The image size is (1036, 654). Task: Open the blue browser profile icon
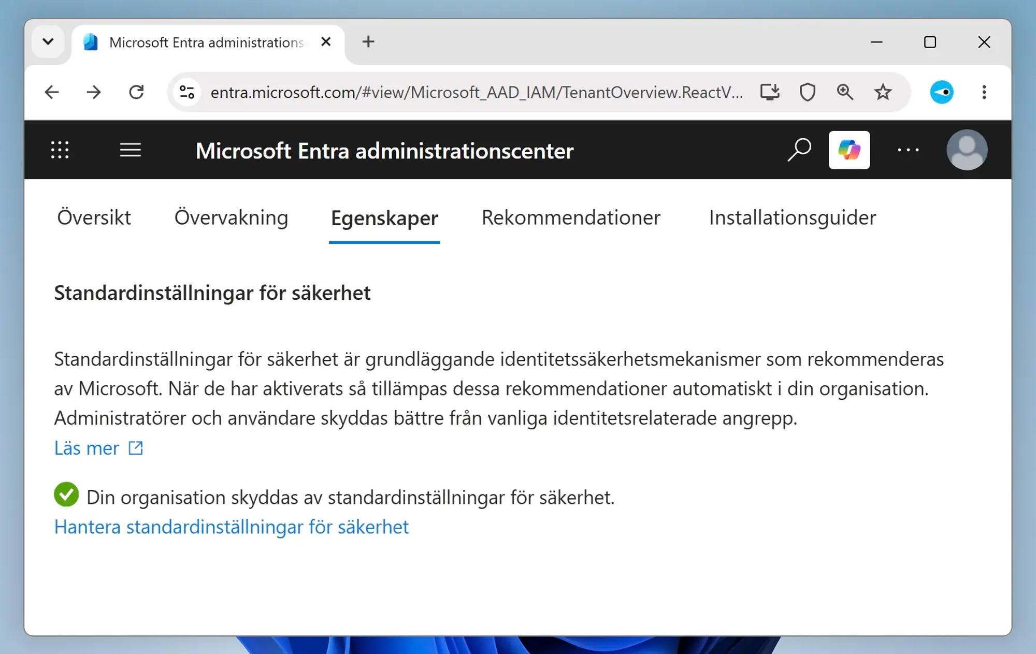click(942, 92)
